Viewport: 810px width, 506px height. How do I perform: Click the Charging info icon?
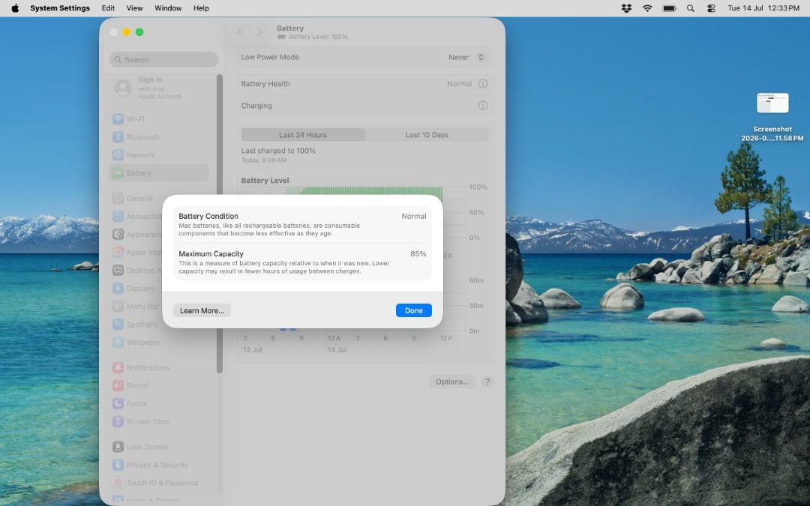point(482,106)
